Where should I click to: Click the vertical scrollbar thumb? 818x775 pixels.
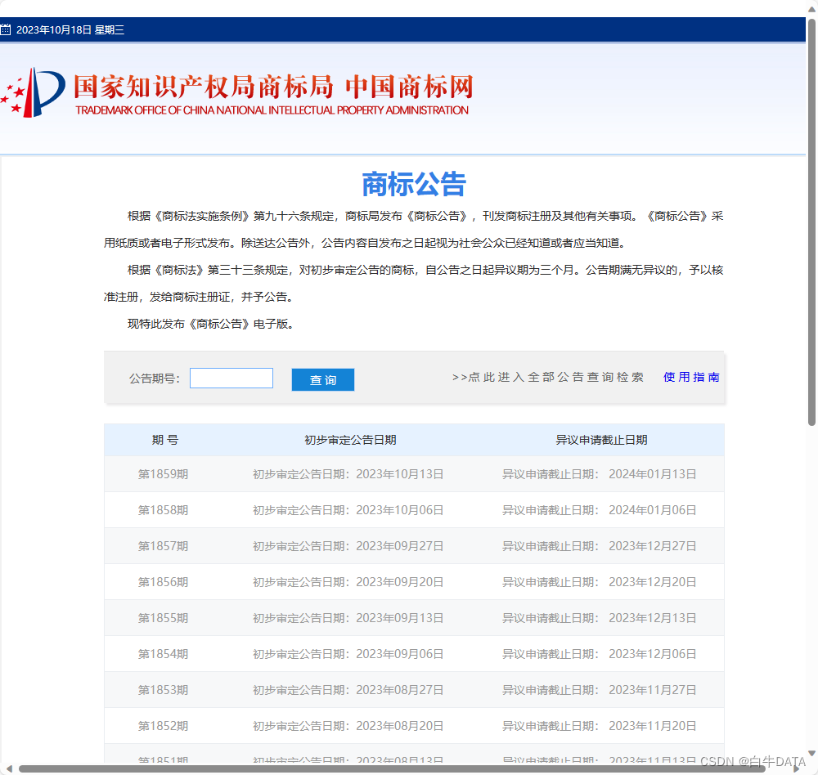pyautogui.click(x=811, y=222)
